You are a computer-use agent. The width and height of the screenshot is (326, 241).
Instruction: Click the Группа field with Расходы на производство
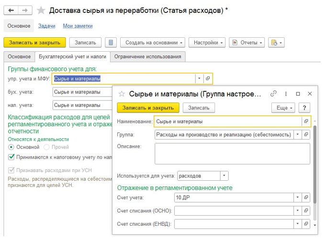[x=224, y=135]
